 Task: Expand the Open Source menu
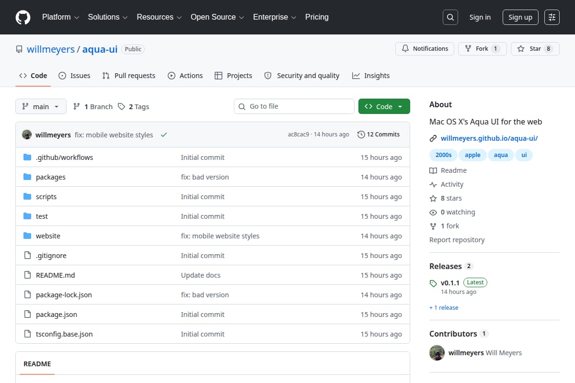point(218,17)
